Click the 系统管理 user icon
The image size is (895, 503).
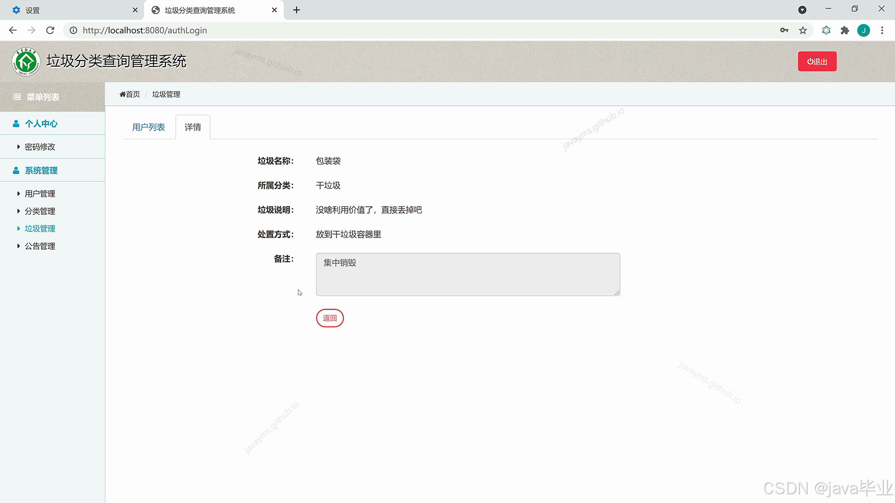coord(16,170)
